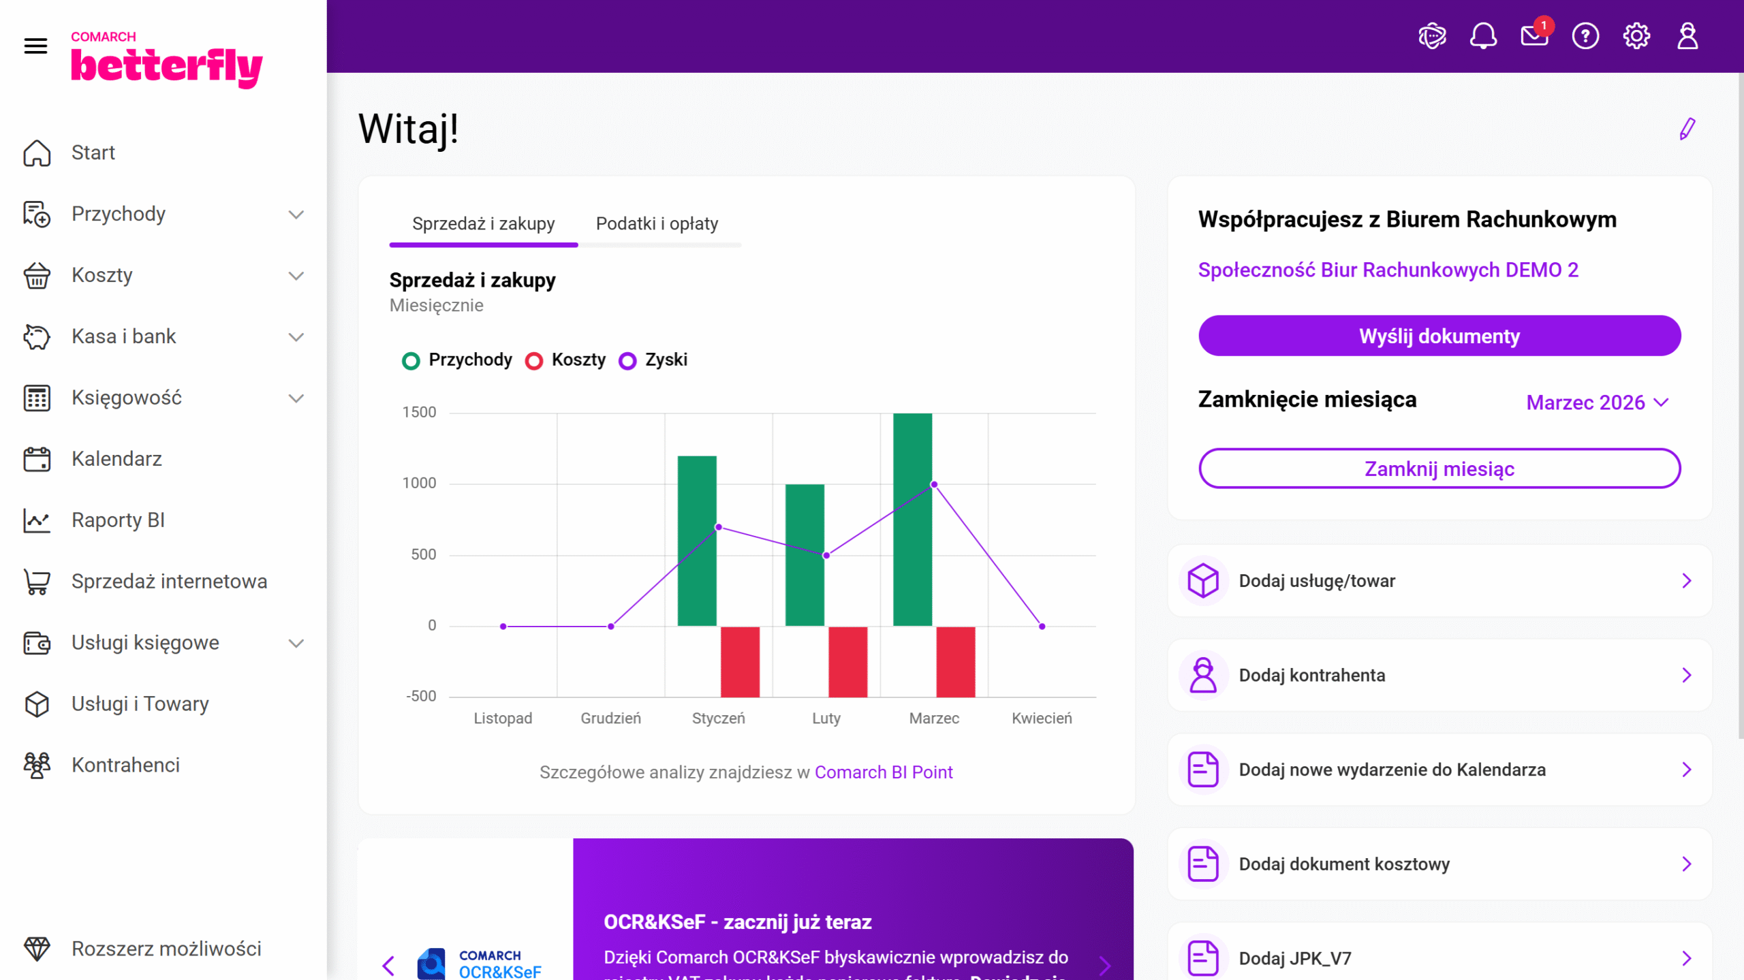
Task: Toggle the Zyski legend series
Action: (653, 360)
